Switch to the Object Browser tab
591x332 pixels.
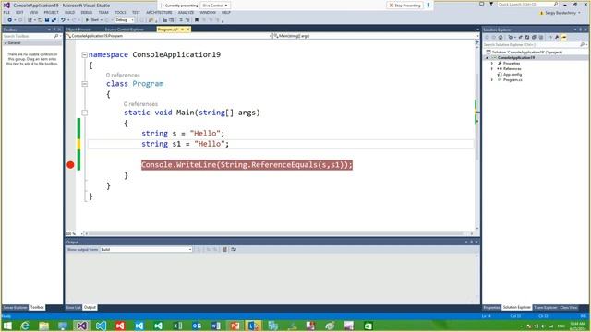(78, 30)
